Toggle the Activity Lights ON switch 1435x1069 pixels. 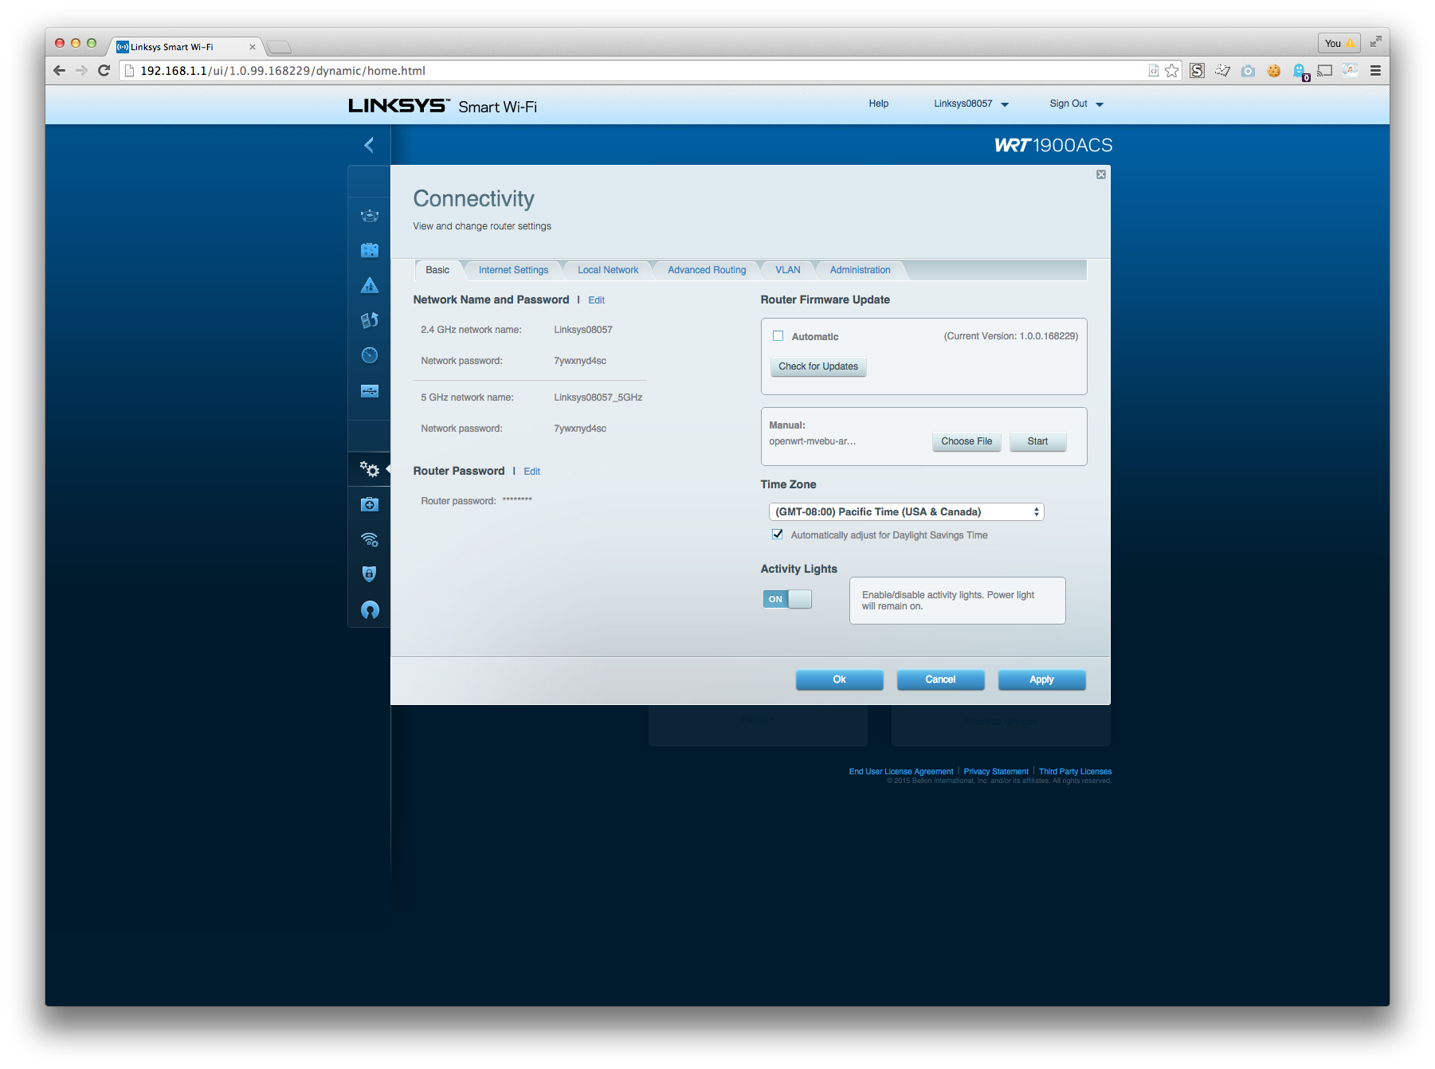pos(787,599)
